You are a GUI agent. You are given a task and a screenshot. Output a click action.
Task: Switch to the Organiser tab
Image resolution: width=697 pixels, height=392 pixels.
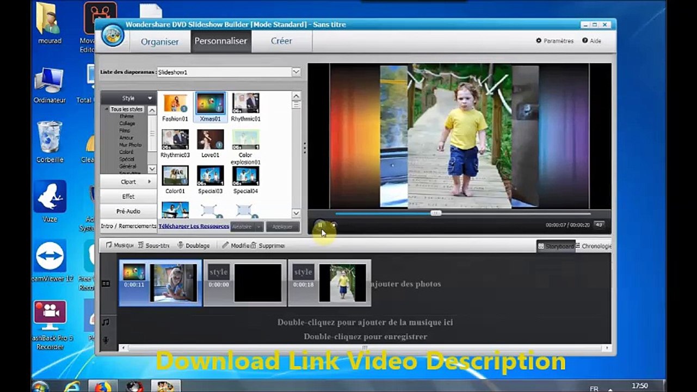160,41
